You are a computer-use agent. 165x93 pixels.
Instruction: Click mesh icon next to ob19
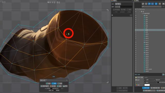pos(144,55)
